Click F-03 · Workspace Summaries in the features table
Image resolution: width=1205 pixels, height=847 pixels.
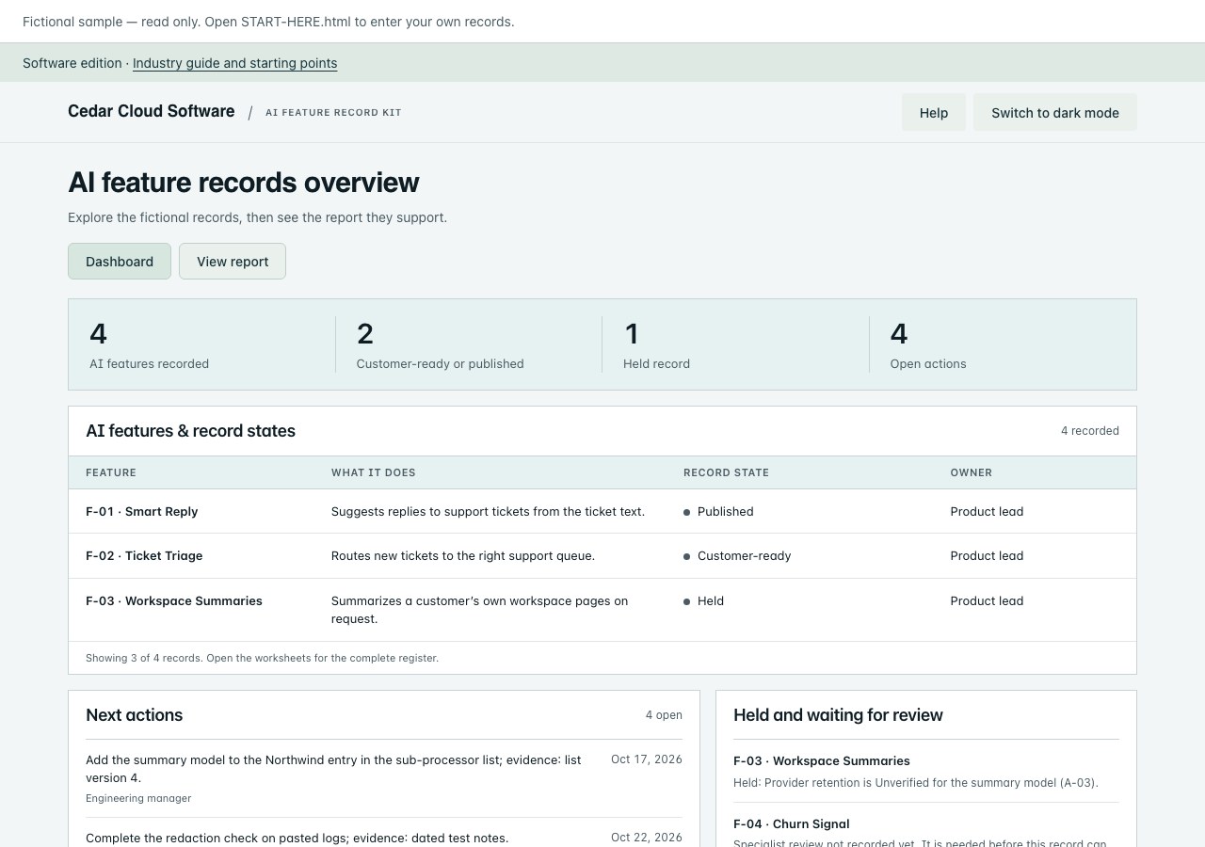click(x=174, y=601)
